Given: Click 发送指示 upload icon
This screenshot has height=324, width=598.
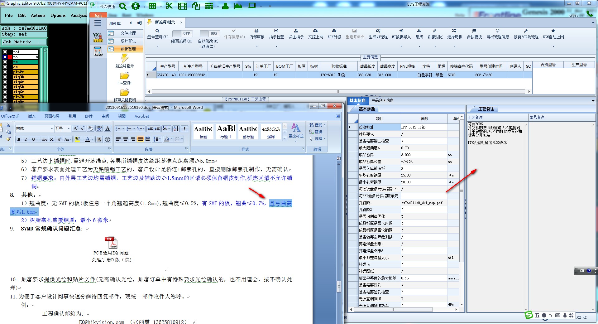Looking at the screenshot, I should pyautogui.click(x=296, y=31).
